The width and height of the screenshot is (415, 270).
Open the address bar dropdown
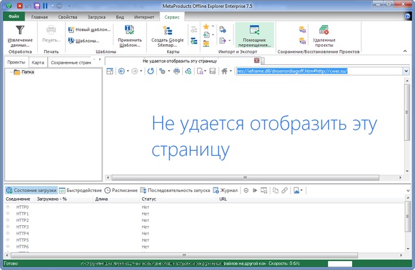(x=407, y=71)
